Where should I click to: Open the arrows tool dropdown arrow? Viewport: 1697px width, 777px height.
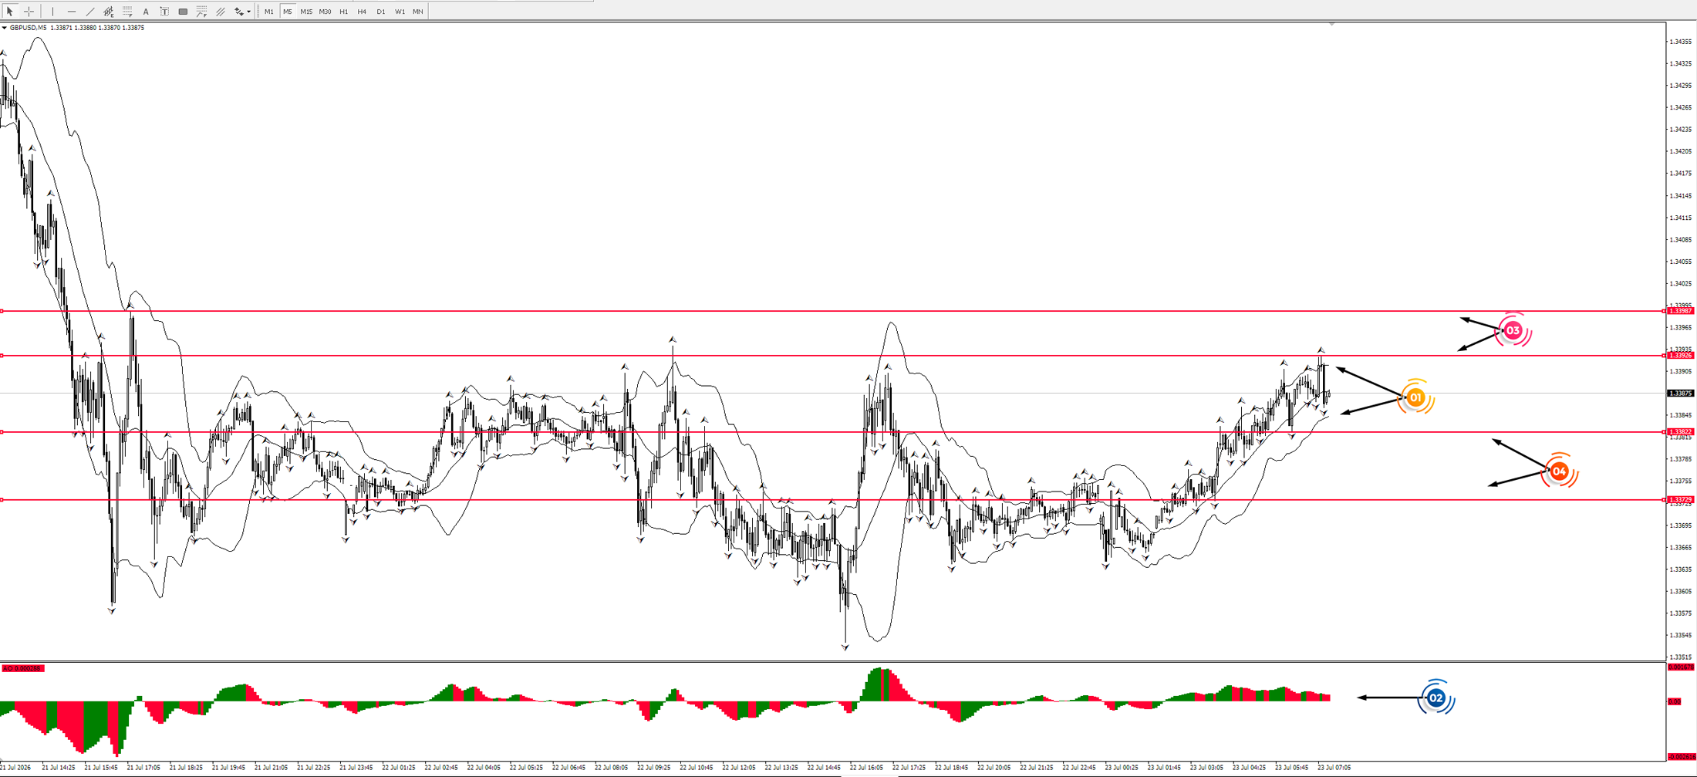pyautogui.click(x=248, y=12)
